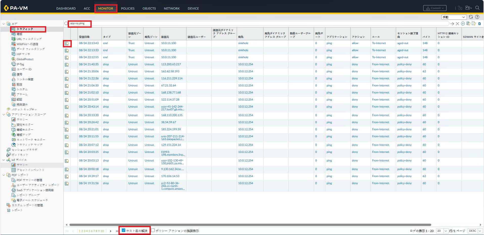Uncheck the ホスト名の解決 checkbox
The image size is (484, 235).
pyautogui.click(x=124, y=230)
